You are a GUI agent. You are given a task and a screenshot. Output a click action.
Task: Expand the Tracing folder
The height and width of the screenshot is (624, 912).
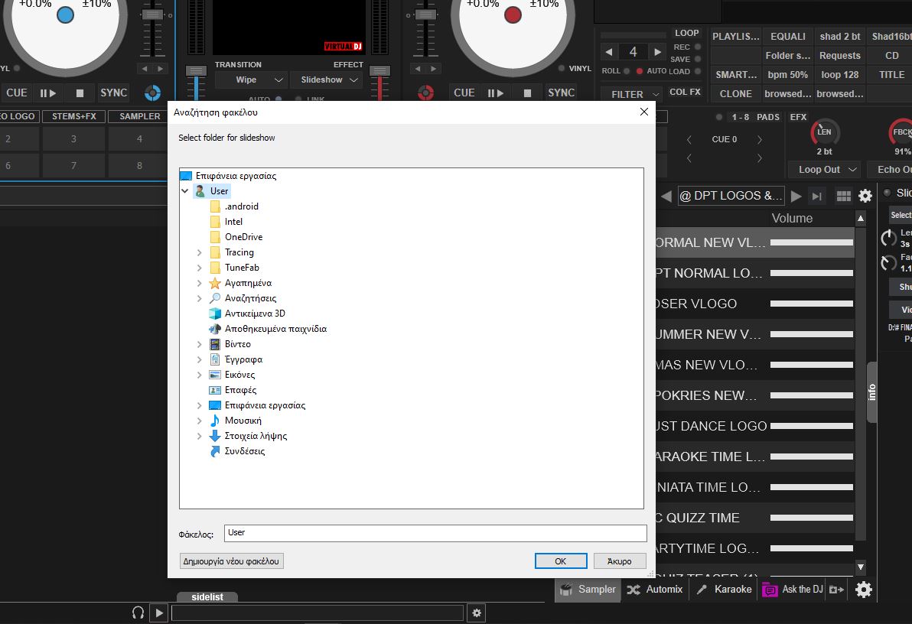(x=200, y=252)
